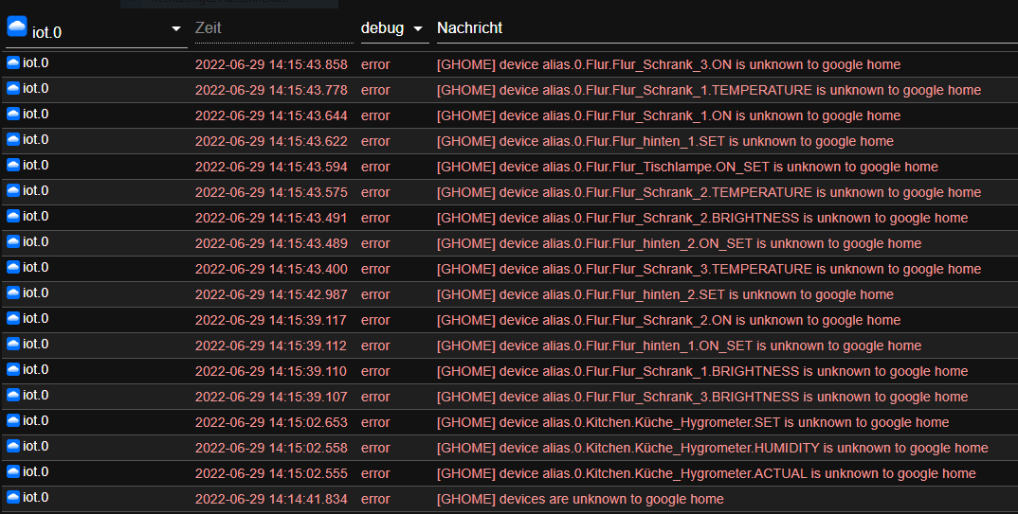Click timestamp 2022-06-29 14:15:02.653

(271, 422)
